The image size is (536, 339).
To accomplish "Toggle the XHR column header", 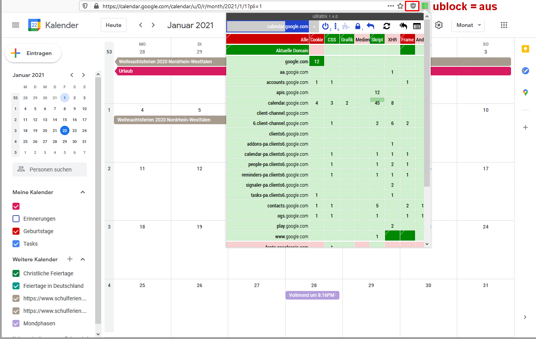I will tap(392, 39).
